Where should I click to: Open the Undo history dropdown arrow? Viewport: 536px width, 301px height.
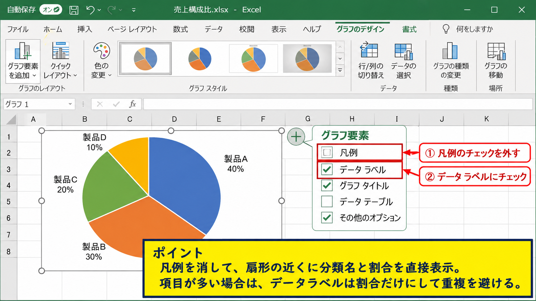point(99,10)
